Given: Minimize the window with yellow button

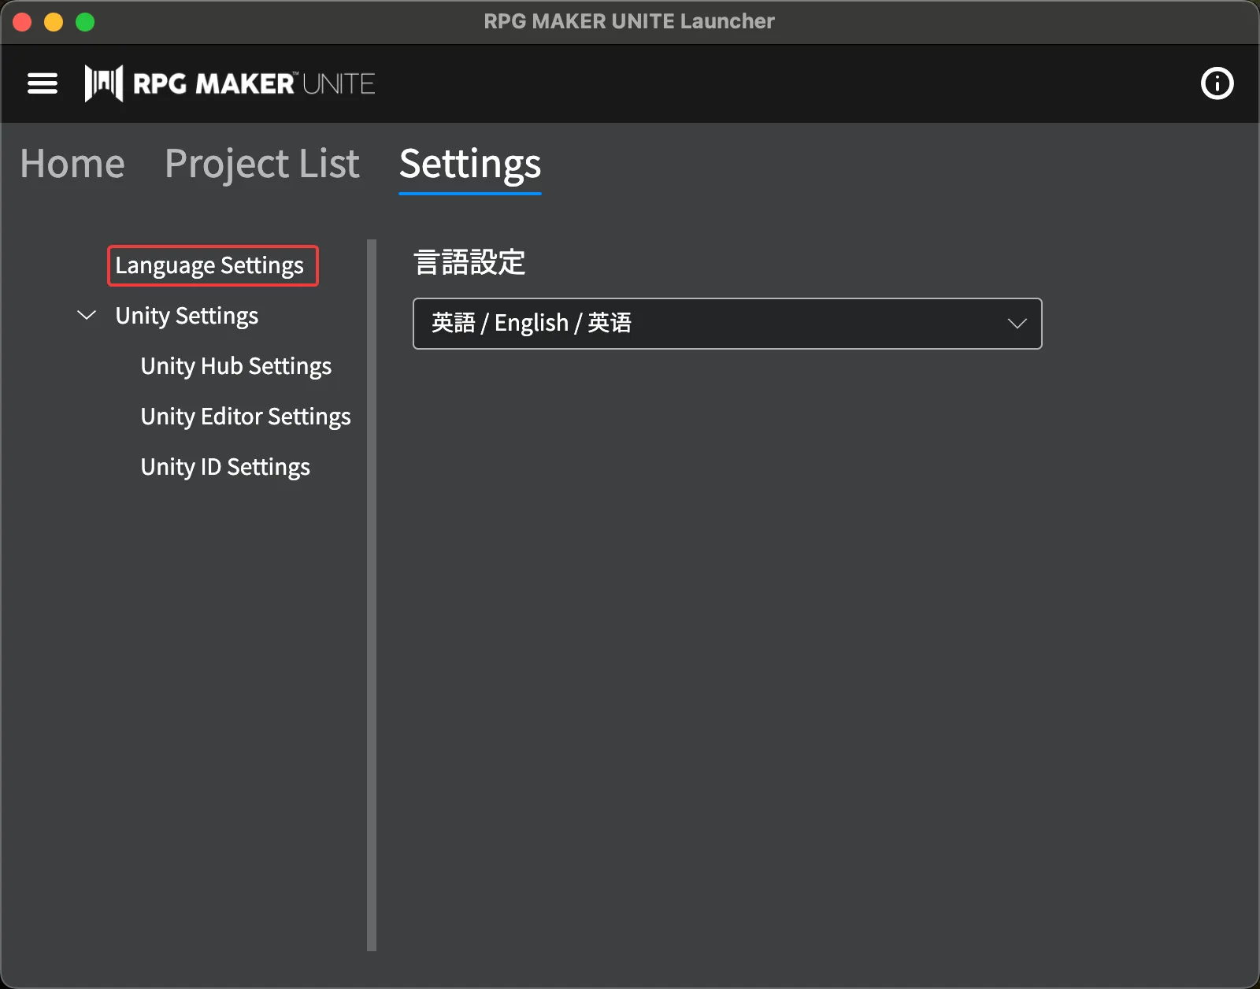Looking at the screenshot, I should [x=54, y=22].
